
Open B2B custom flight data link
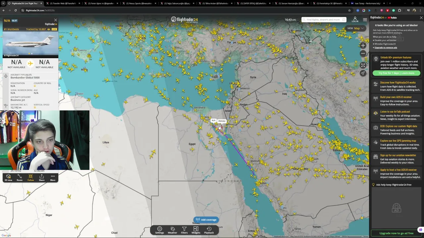[x=397, y=130]
